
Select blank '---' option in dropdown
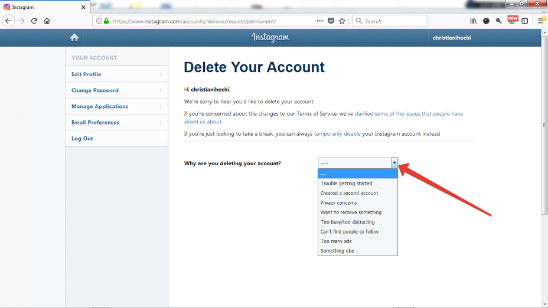coord(357,173)
